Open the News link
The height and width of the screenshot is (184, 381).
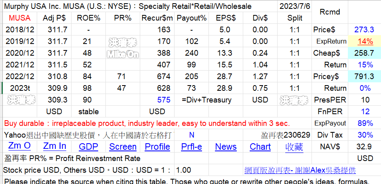click(x=226, y=146)
